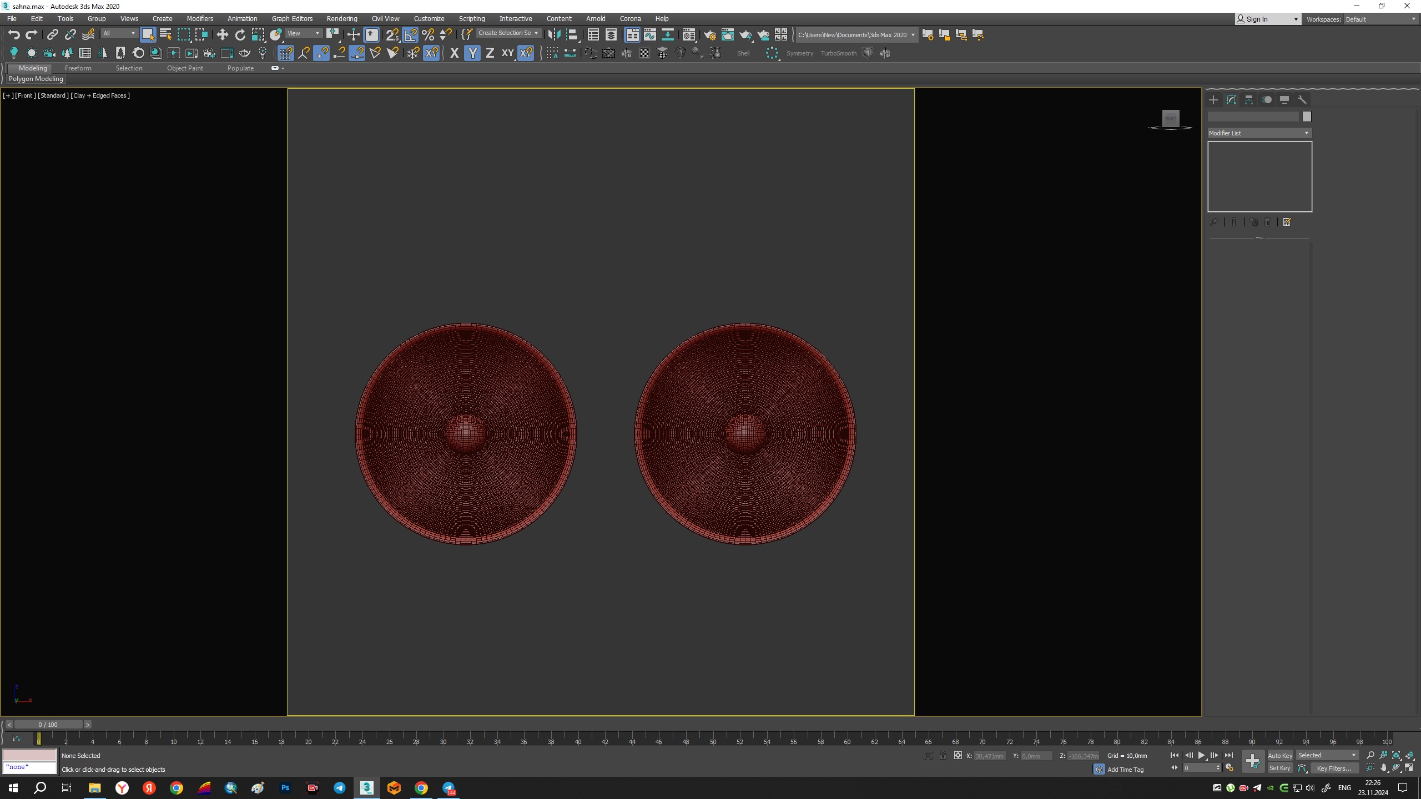This screenshot has height=799, width=1421.
Task: Open the Mirror tool
Action: click(x=553, y=35)
